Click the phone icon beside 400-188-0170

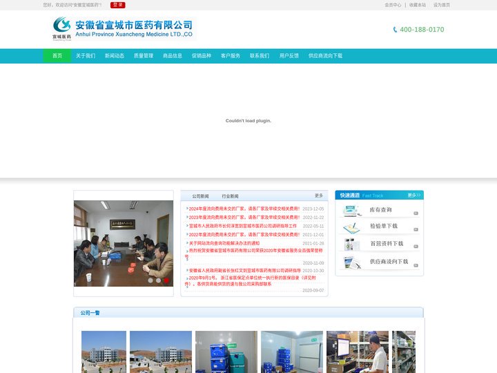395,30
